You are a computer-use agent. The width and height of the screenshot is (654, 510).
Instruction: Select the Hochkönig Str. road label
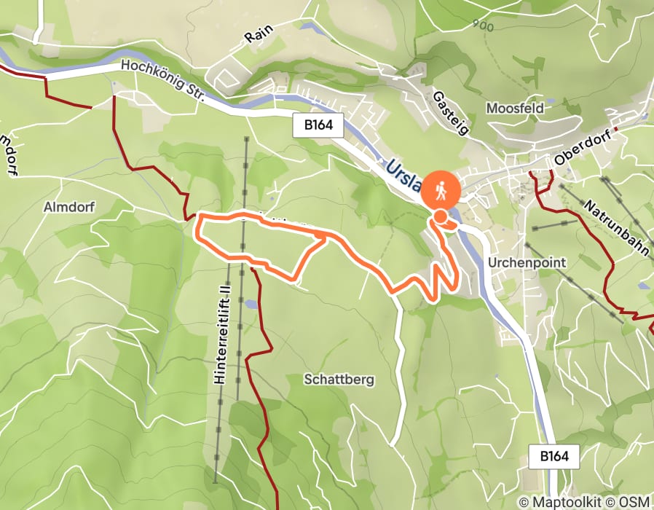click(163, 82)
